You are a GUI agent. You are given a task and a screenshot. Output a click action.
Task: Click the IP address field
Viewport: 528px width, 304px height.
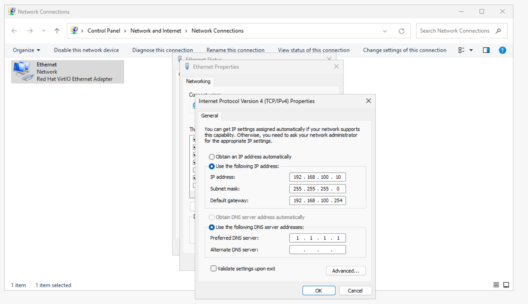click(x=318, y=177)
